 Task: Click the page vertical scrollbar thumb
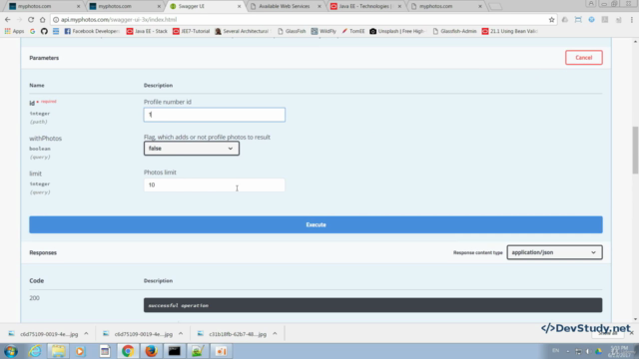635,151
